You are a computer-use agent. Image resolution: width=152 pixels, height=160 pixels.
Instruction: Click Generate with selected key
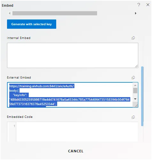click(32, 24)
